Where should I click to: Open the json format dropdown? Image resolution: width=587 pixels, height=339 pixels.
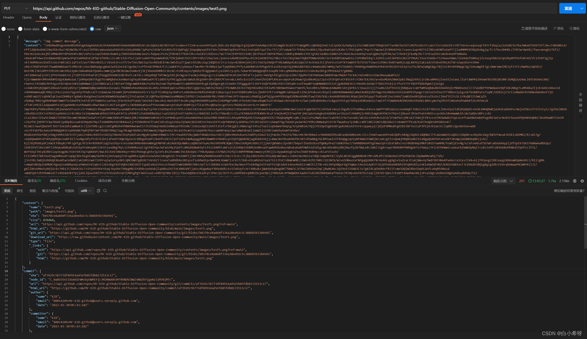[x=112, y=28]
